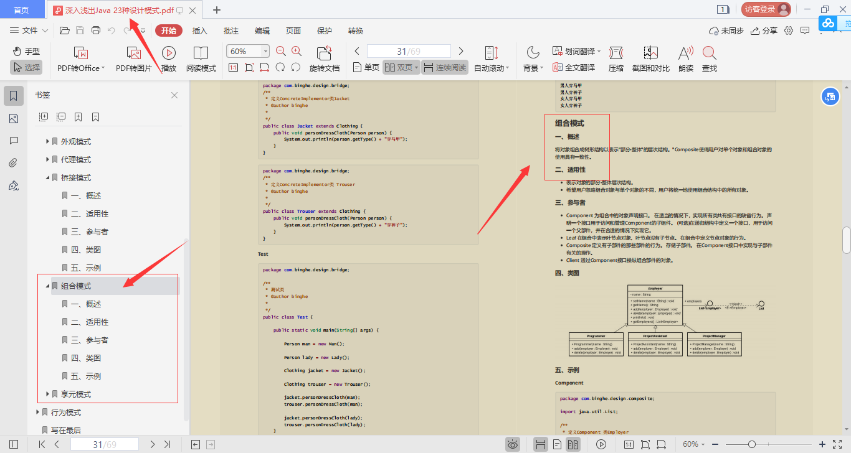Toggle status bar continuous scroll icon

click(541, 444)
